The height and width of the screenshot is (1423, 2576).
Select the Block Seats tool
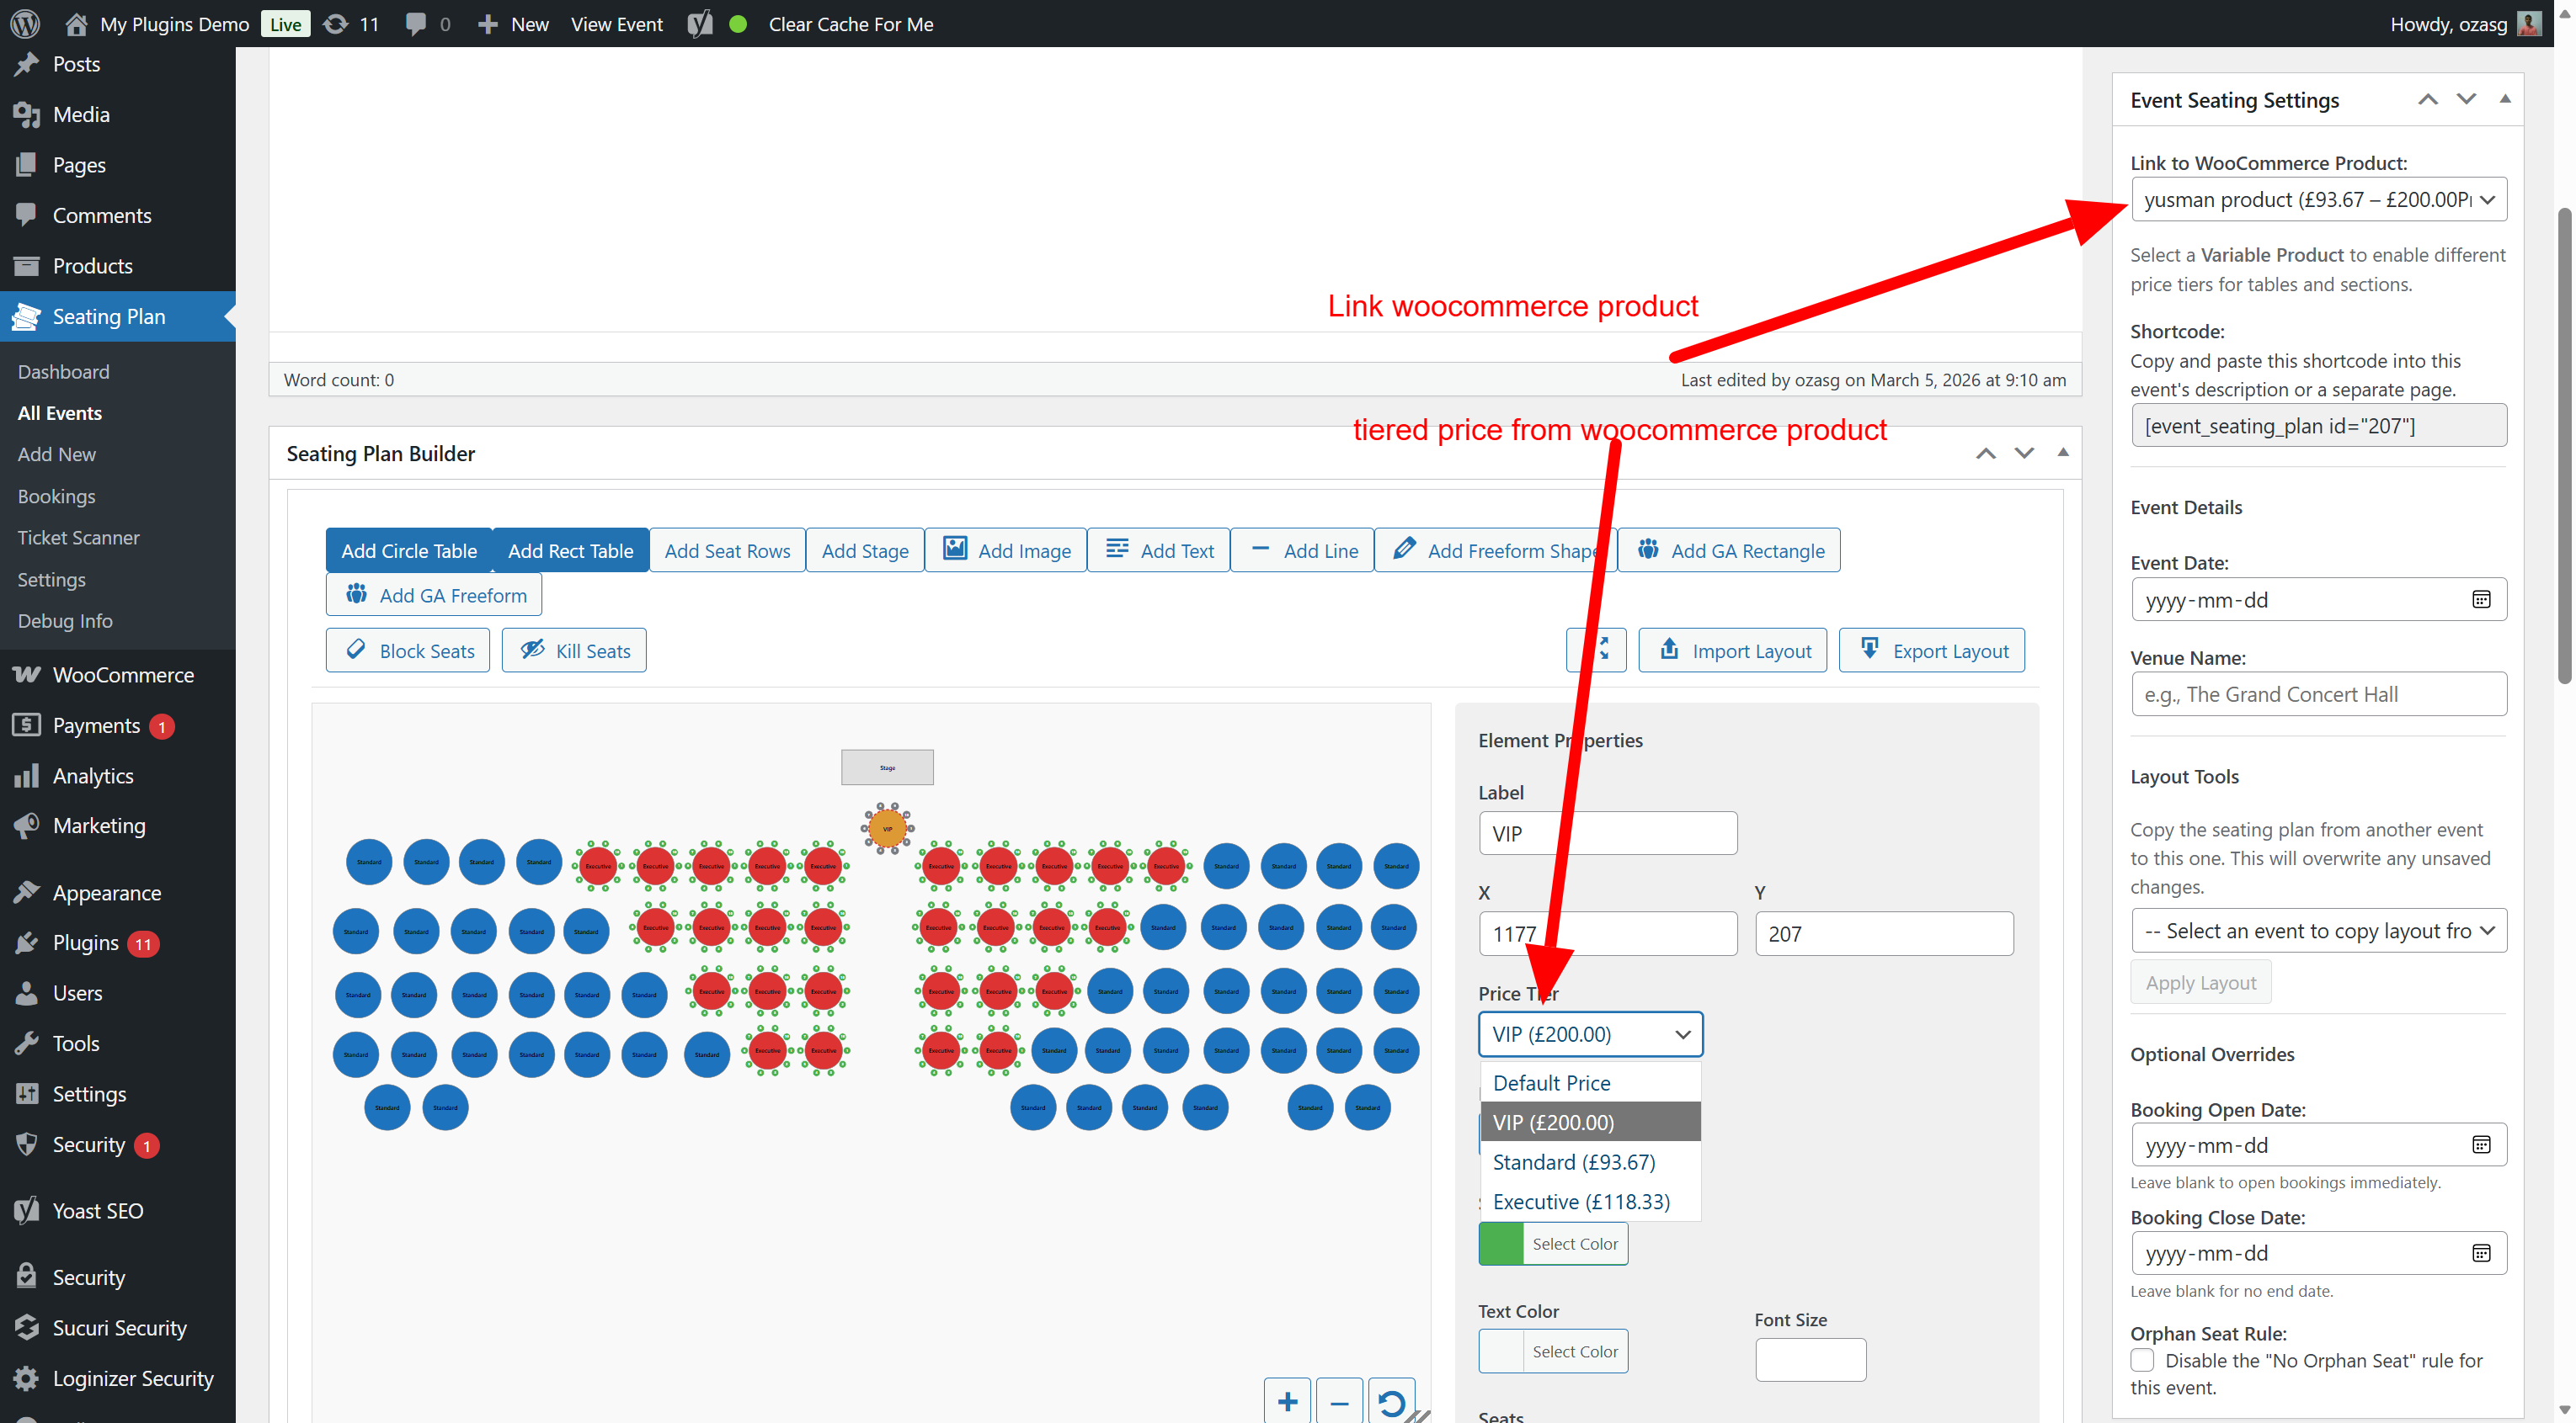pos(407,650)
